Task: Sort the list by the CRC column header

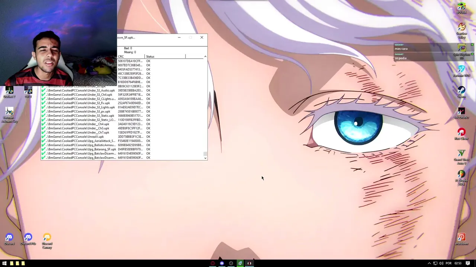Action: tap(131, 56)
